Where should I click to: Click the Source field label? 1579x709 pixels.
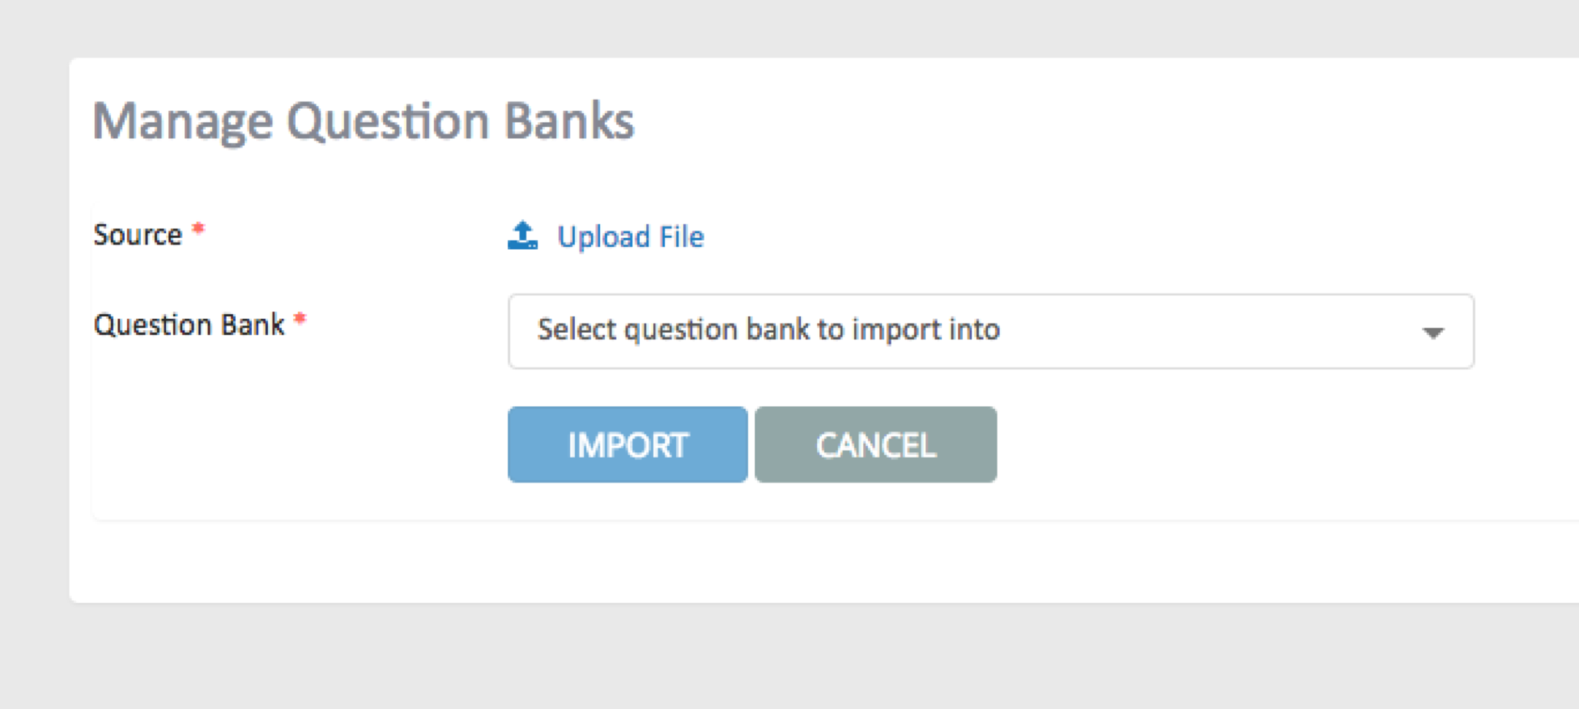pyautogui.click(x=138, y=235)
